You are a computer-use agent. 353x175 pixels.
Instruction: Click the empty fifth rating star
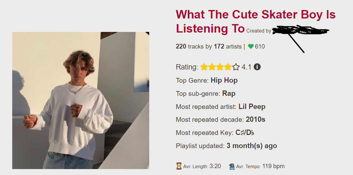click(x=236, y=67)
